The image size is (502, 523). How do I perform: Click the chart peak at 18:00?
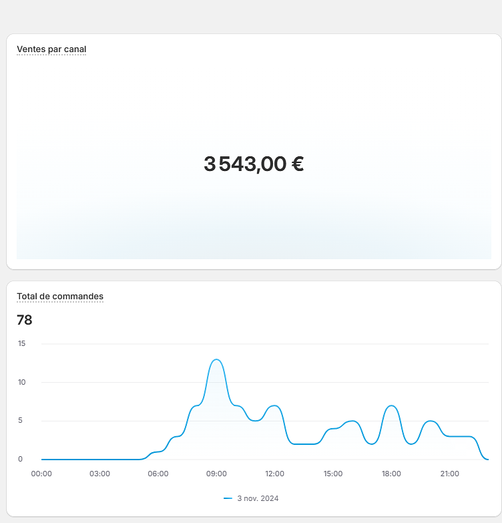click(x=392, y=406)
